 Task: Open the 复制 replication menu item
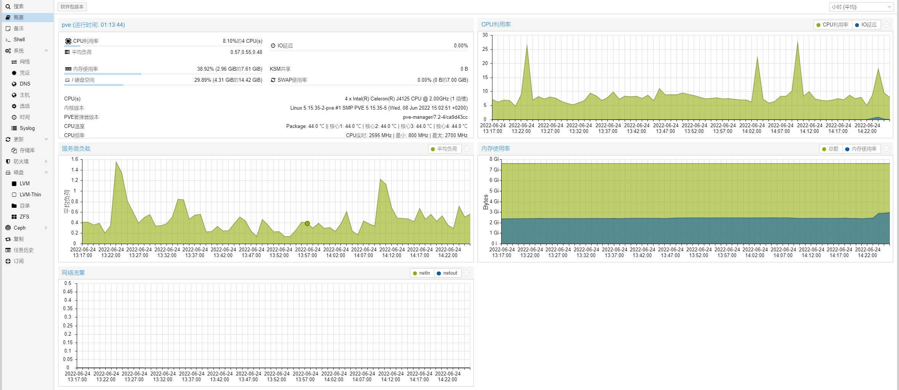[x=27, y=239]
